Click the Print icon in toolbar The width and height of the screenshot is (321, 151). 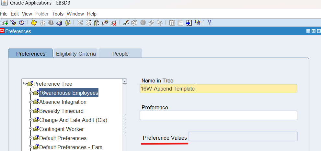click(x=59, y=23)
